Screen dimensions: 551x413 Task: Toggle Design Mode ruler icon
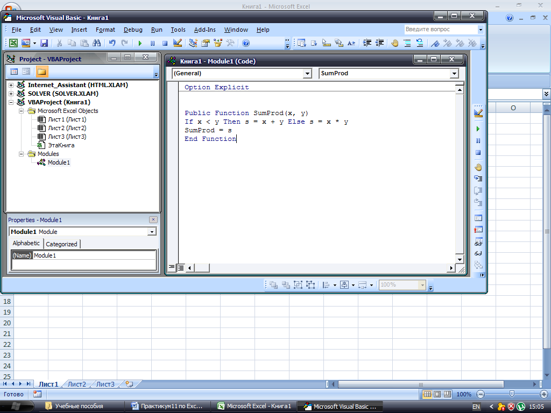[x=178, y=43]
